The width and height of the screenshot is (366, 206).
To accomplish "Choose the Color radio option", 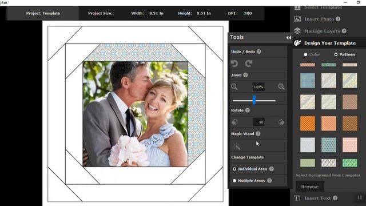I will tap(305, 54).
